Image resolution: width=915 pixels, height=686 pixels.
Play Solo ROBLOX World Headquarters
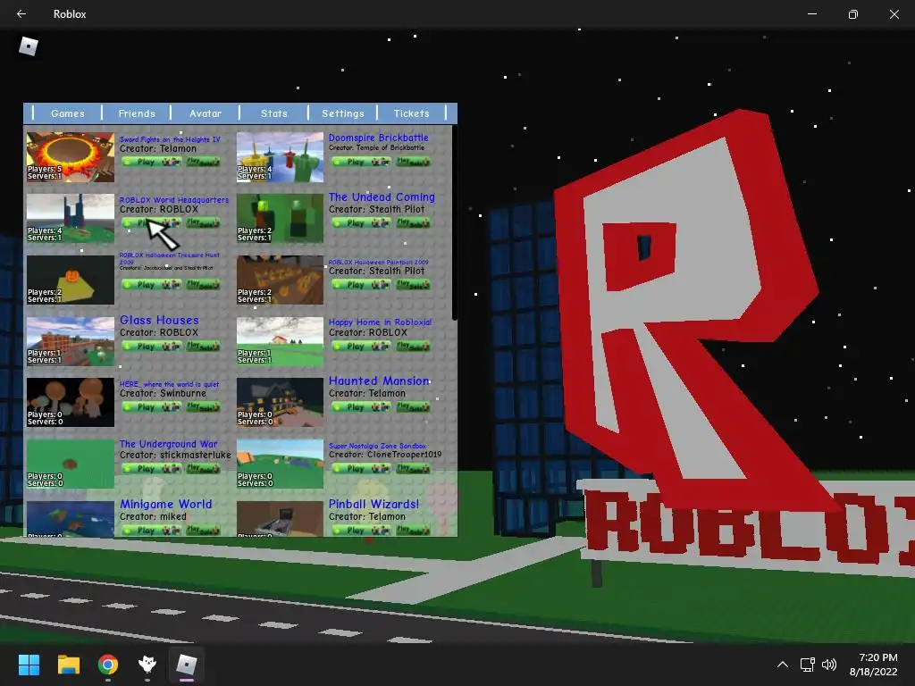tap(203, 222)
